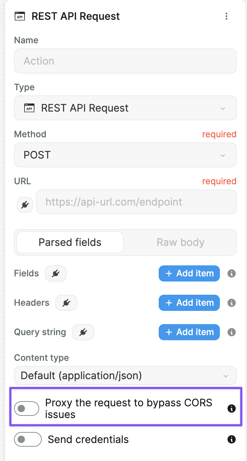The image size is (247, 461).
Task: Turn on Send credentials
Action: coord(28,439)
